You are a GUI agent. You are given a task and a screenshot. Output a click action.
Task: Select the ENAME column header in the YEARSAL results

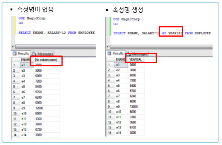pos(121,59)
